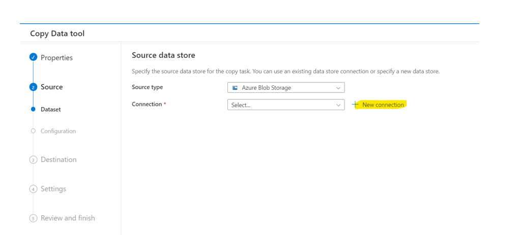Click the Azure Blob Storage text field
Viewport: 521px width, 235px height.
(286, 87)
